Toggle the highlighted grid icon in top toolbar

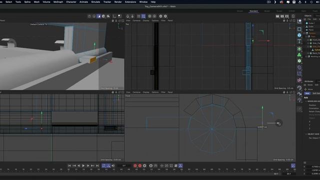(x=143, y=16)
